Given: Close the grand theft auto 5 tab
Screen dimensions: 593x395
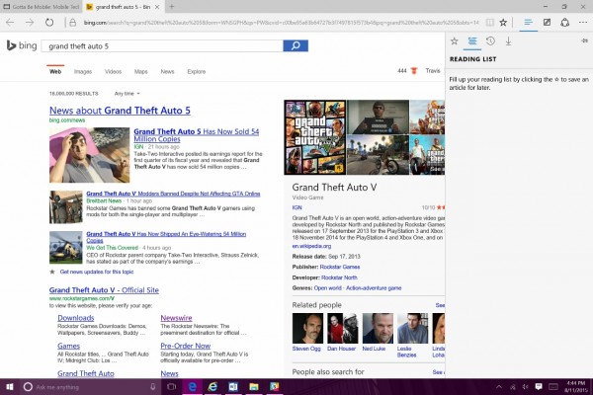Looking at the screenshot, I should (x=157, y=7).
